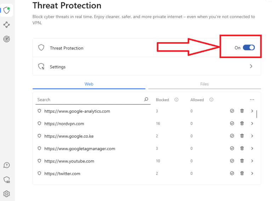Expand the Settings row chevron
The width and height of the screenshot is (272, 201).
pyautogui.click(x=251, y=66)
